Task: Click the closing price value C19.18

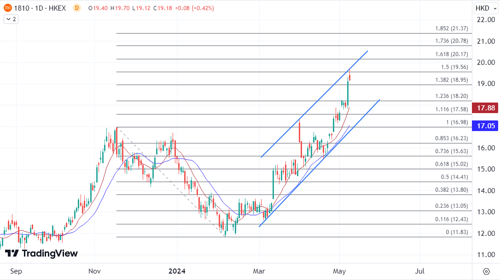Action: (x=163, y=8)
